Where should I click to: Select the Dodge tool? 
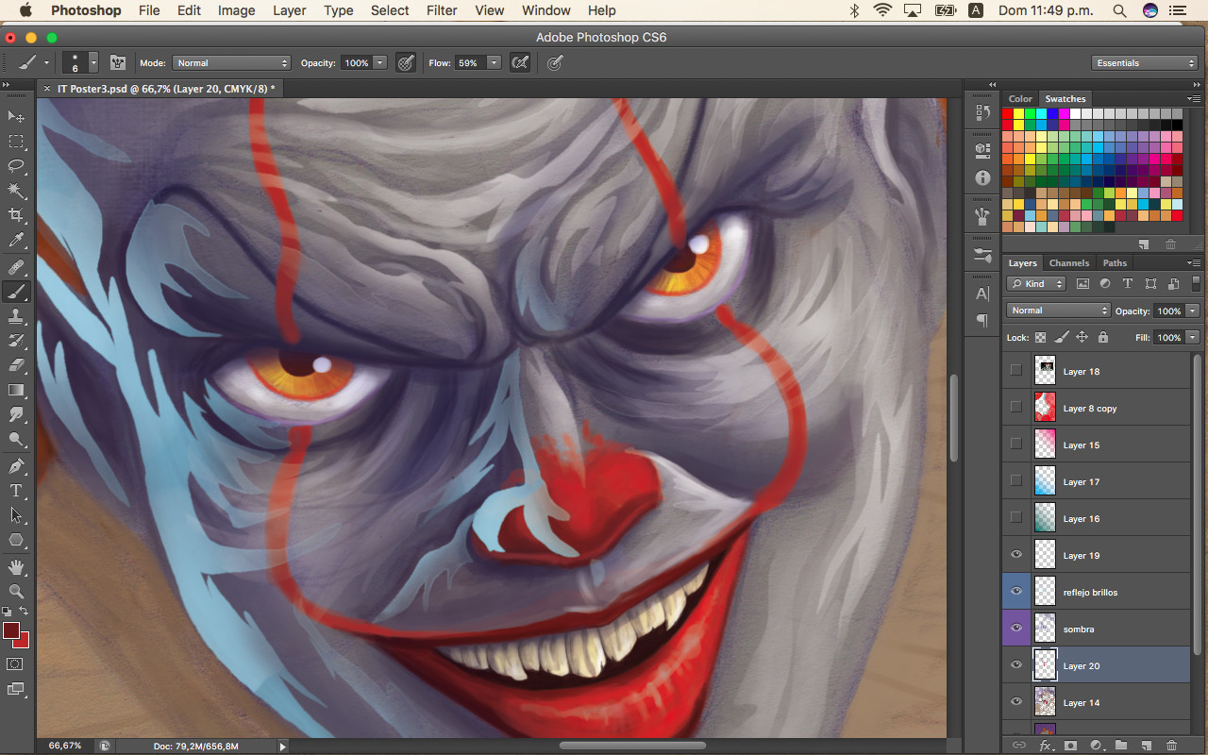coord(16,440)
